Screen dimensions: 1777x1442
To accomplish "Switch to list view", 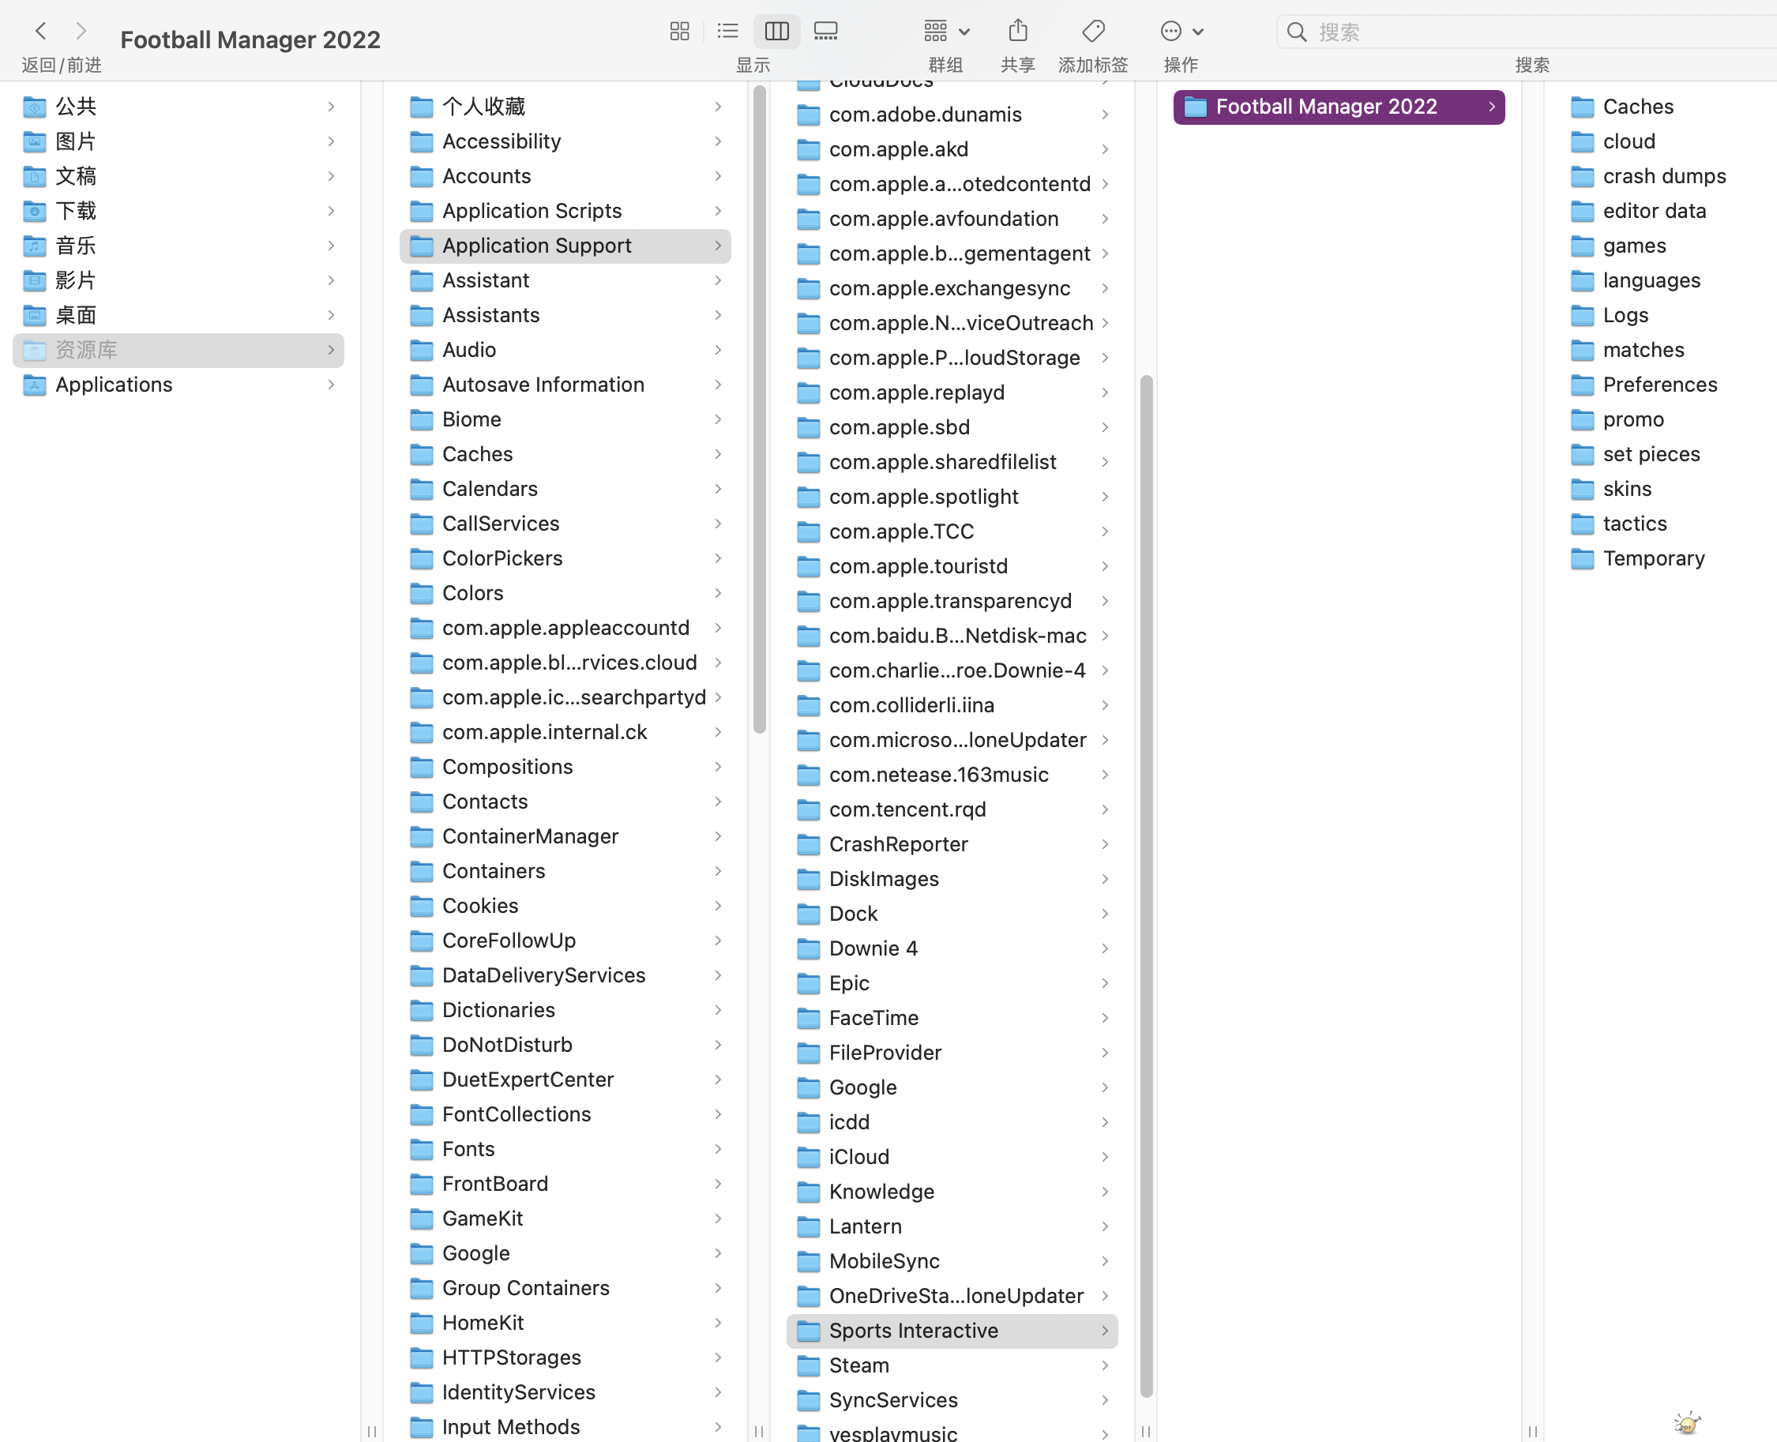I will tap(727, 32).
